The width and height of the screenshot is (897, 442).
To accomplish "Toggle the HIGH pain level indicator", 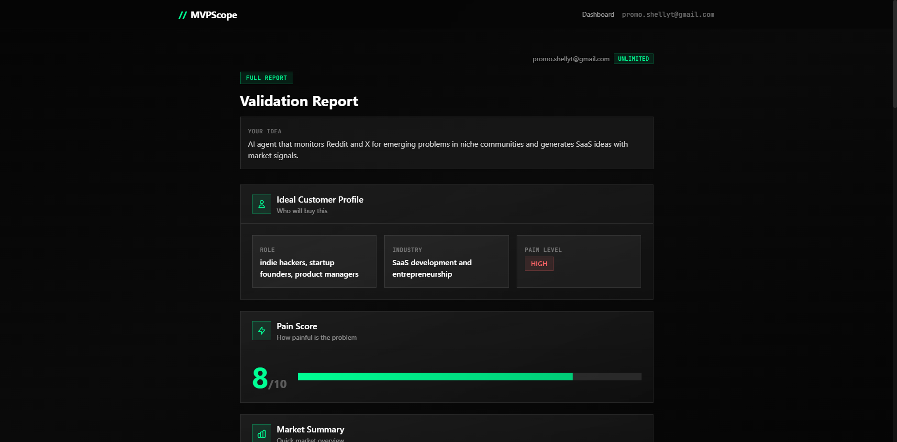I will pyautogui.click(x=539, y=264).
